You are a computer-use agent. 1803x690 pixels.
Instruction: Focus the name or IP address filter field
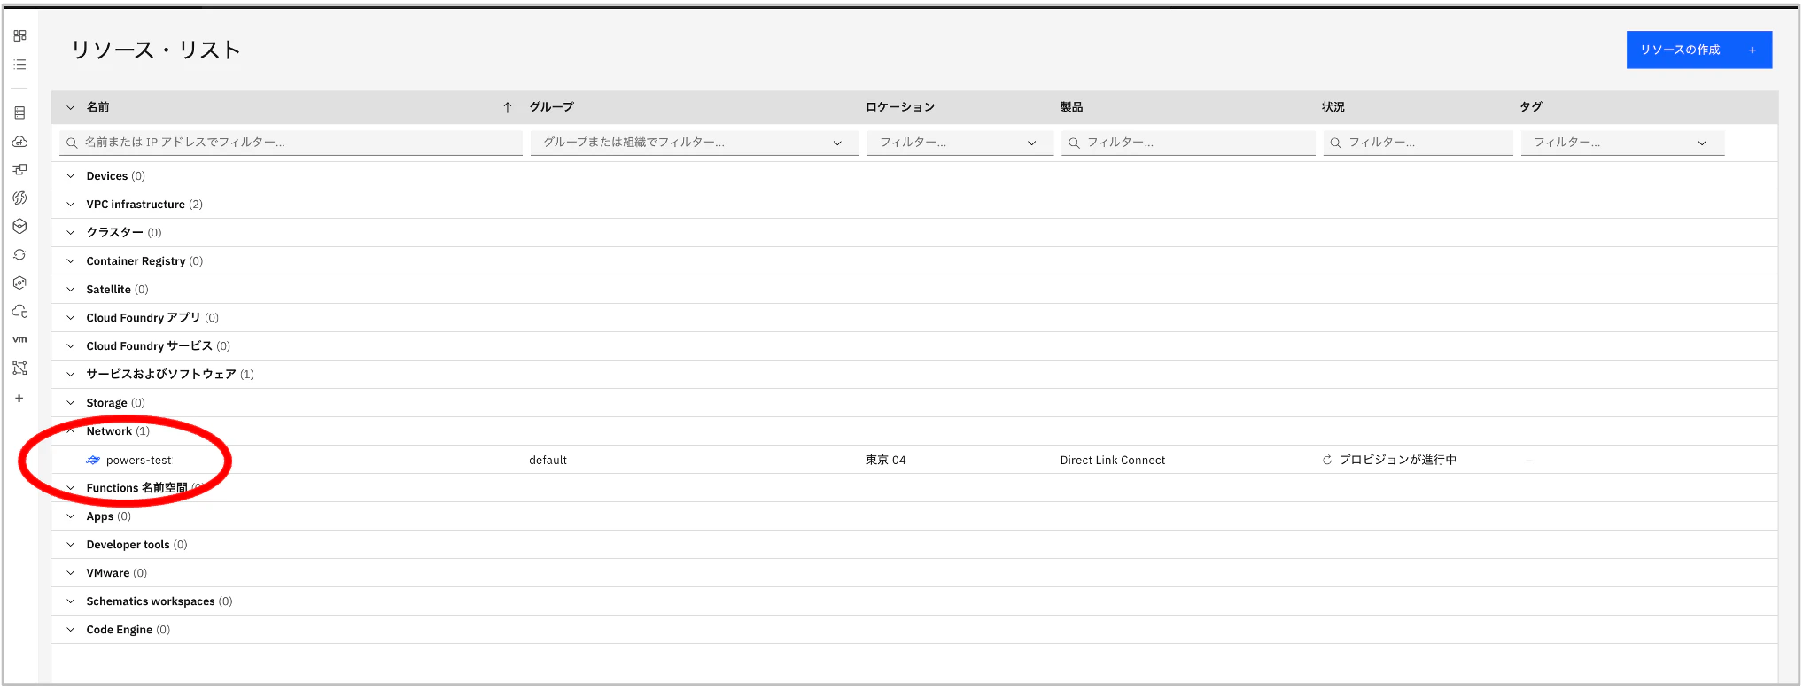click(x=291, y=143)
